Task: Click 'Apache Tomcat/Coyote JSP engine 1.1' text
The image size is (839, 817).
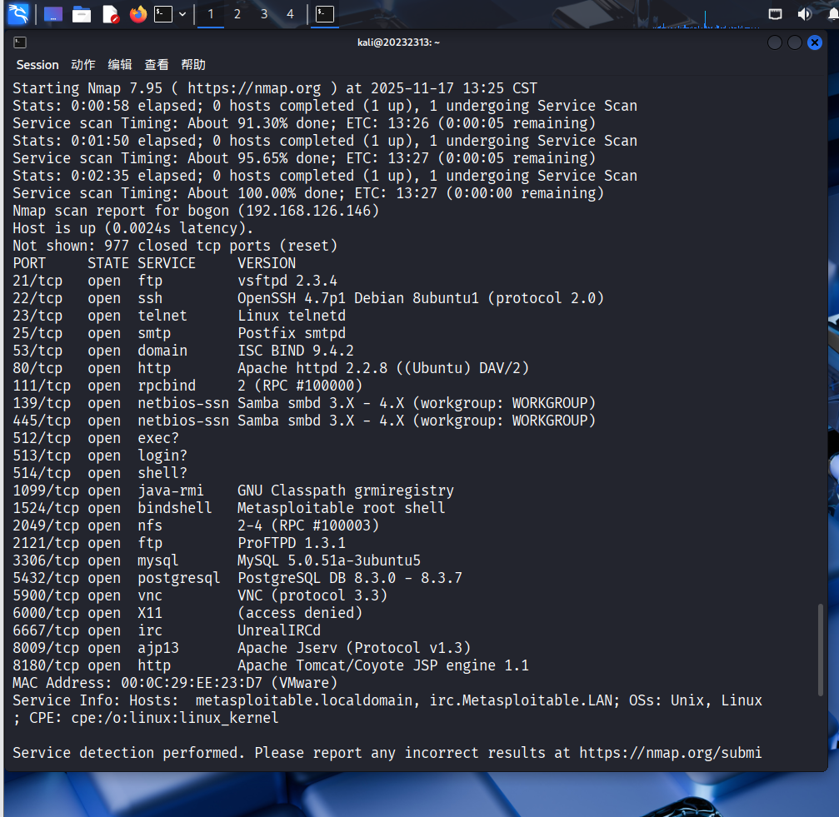Action: point(383,665)
